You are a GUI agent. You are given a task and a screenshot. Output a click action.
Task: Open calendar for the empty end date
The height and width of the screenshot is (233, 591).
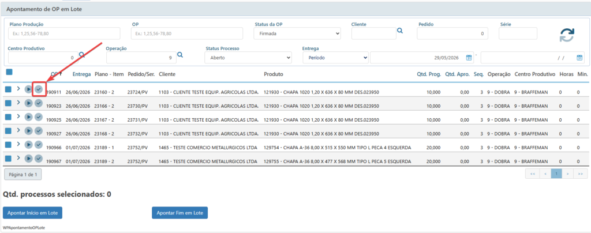click(x=579, y=58)
